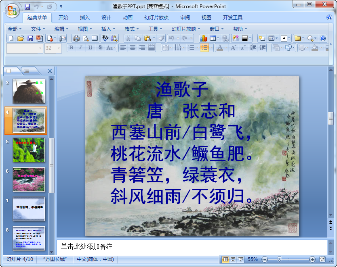
Task: Switch to the 开始 ribbon tab
Action: 63,18
